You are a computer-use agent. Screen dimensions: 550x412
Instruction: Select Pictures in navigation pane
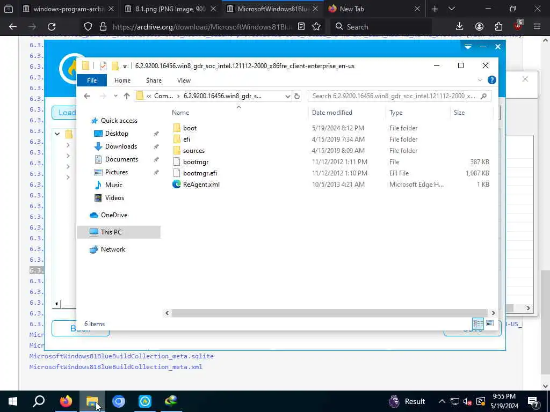(116, 172)
